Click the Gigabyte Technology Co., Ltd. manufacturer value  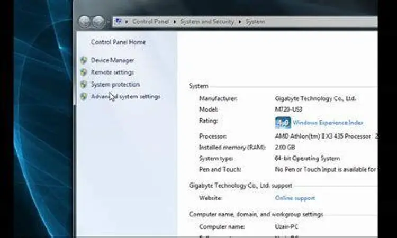(315, 98)
